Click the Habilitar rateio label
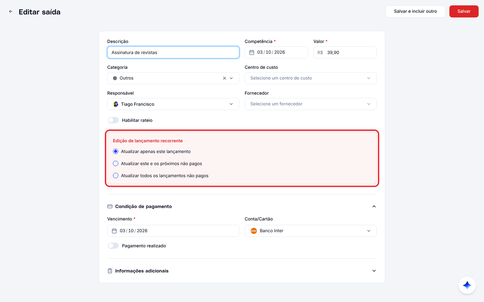Image resolution: width=484 pixels, height=302 pixels. (x=137, y=120)
